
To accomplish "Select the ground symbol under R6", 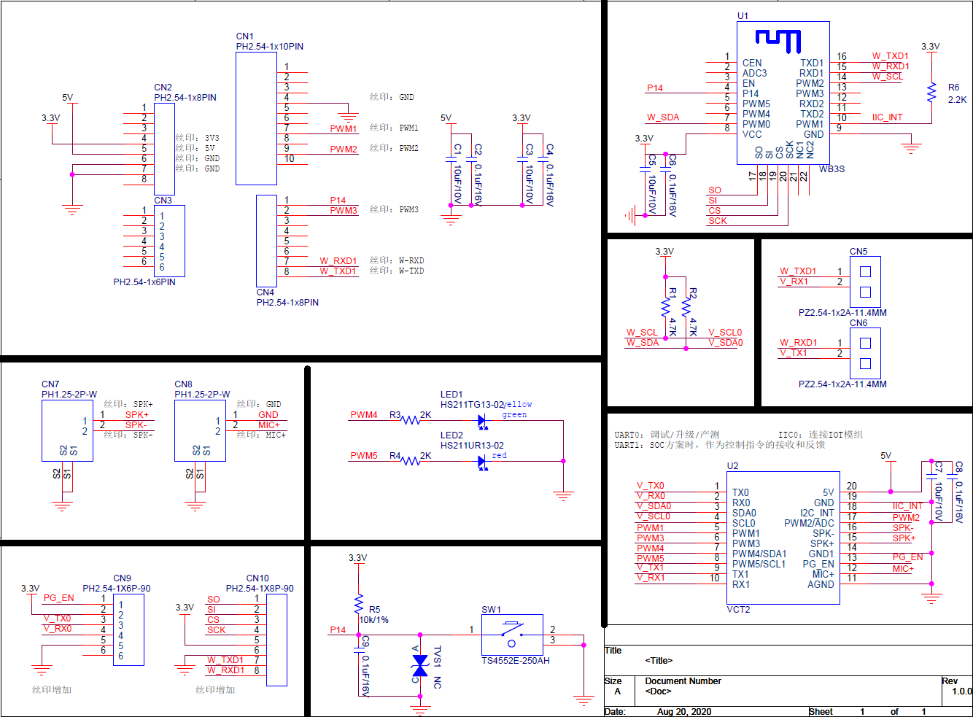I will point(910,150).
